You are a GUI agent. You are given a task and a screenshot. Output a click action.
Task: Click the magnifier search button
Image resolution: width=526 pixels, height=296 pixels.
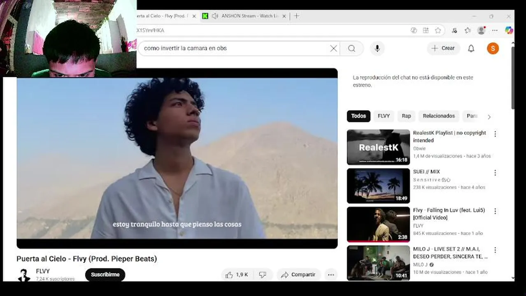coord(351,49)
